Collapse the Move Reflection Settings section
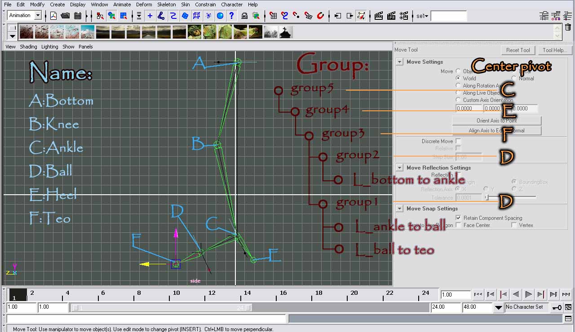The image size is (575, 332). click(x=399, y=168)
